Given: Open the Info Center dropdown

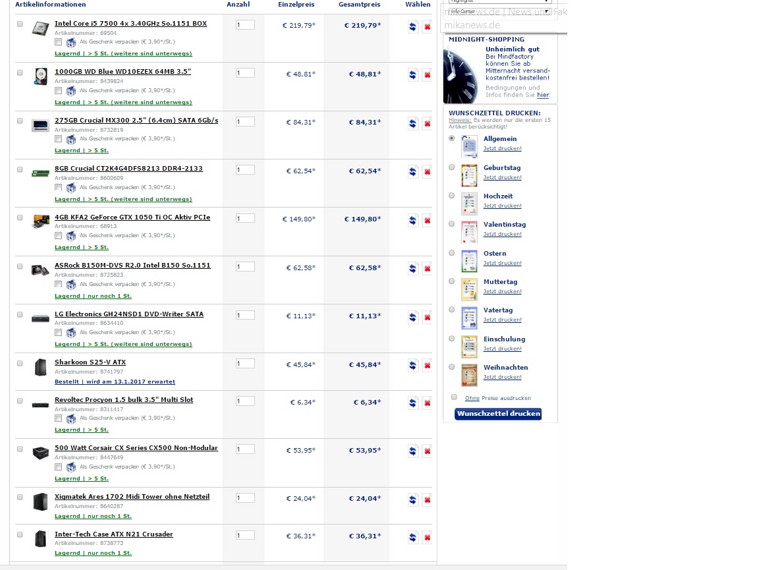Looking at the screenshot, I should [499, 11].
